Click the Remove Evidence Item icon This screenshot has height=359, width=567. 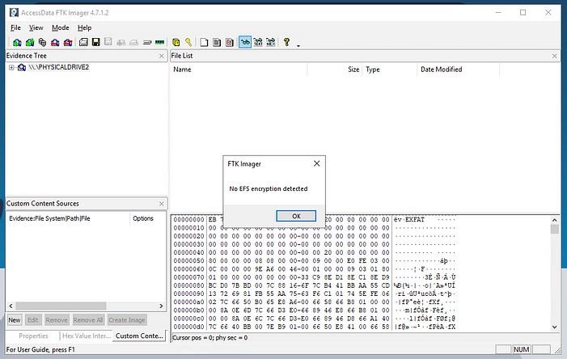pos(55,42)
